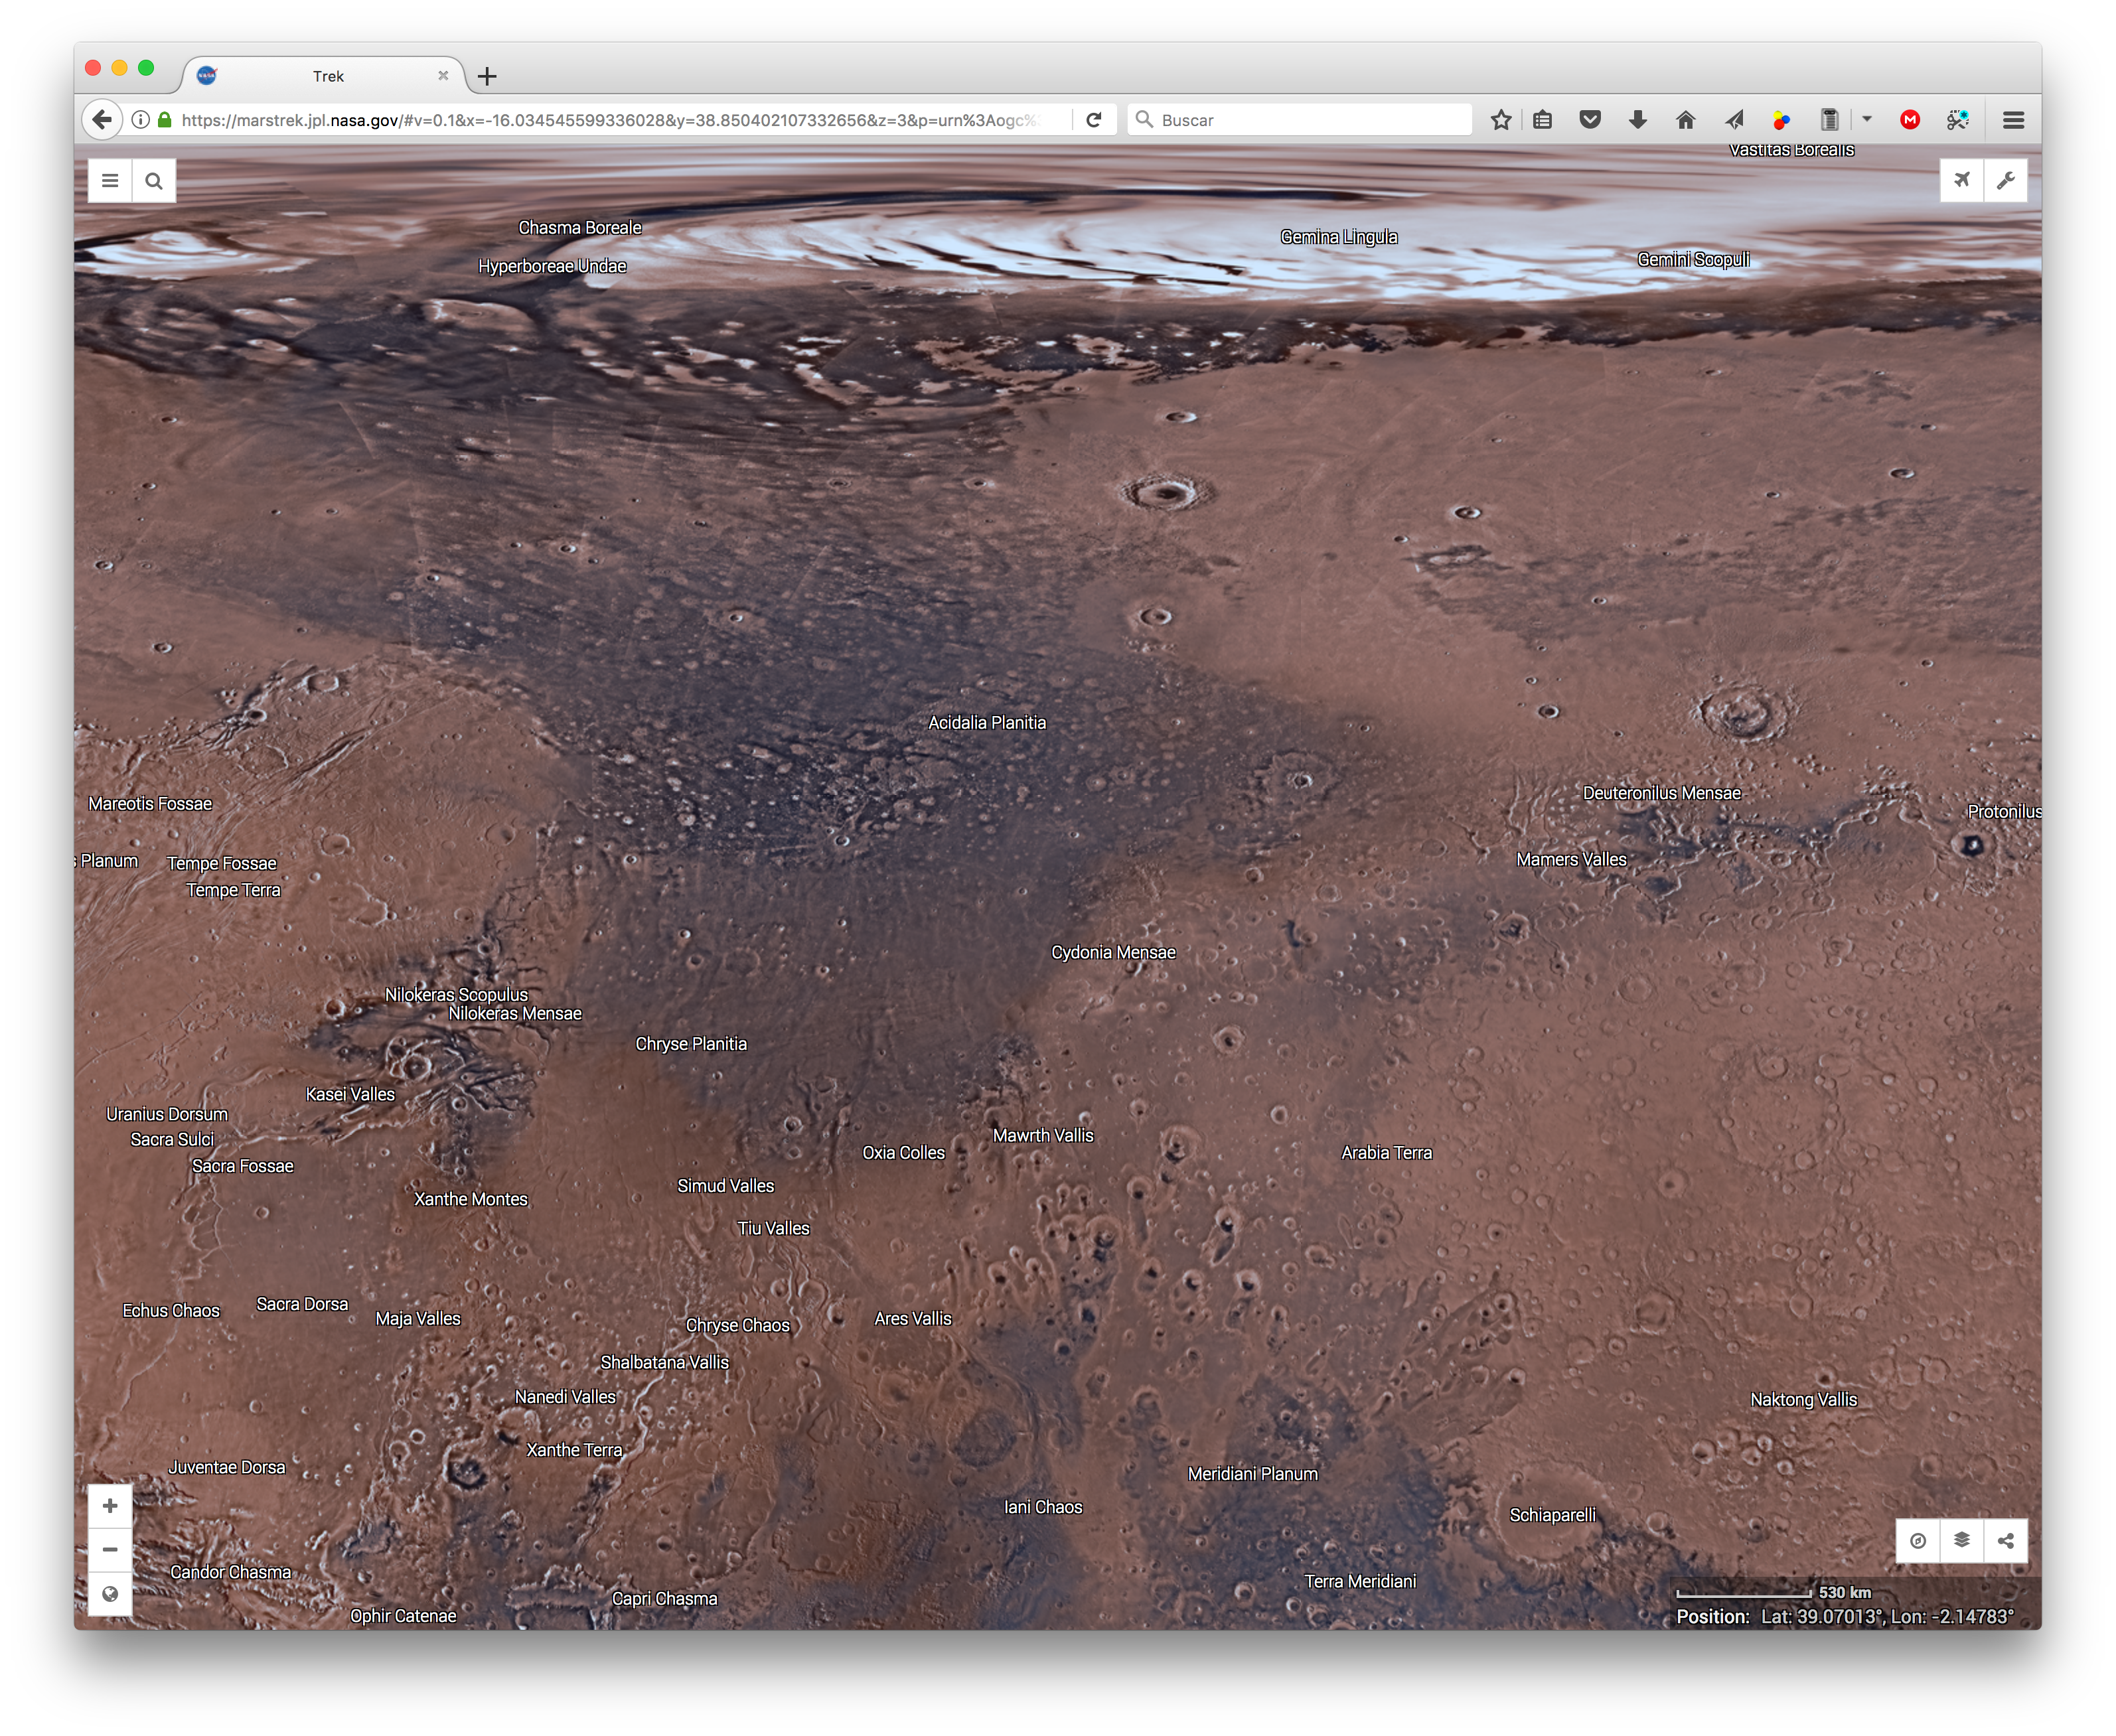Click the Meridiani Planum label
Viewport: 2116px width, 1736px height.
click(1252, 1474)
